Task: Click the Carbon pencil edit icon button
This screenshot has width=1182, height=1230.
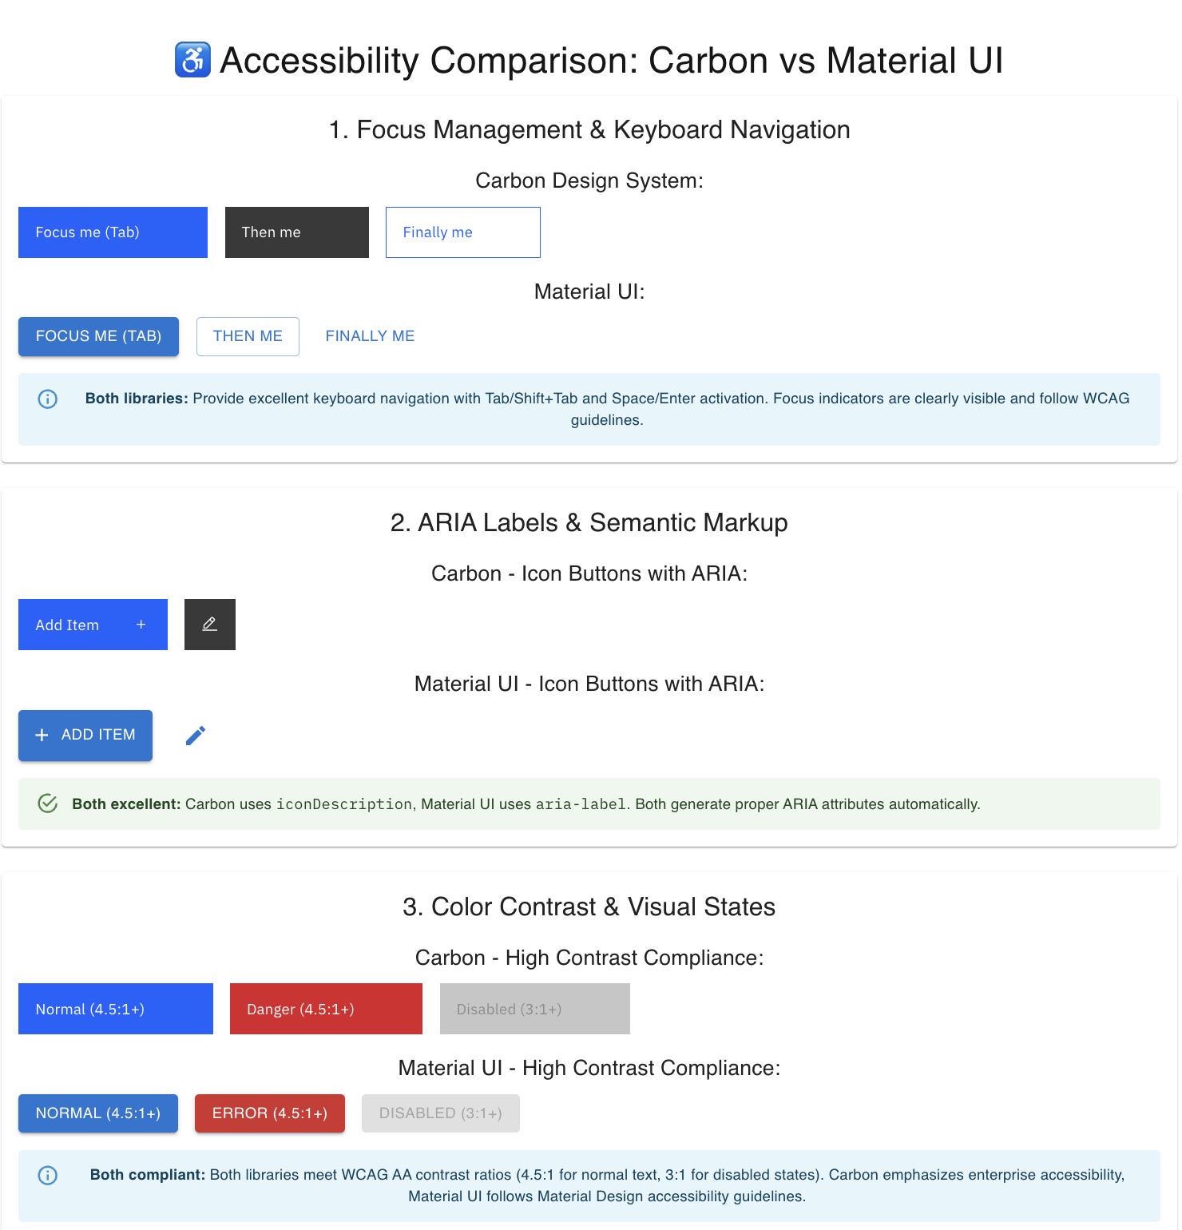Action: 209,624
